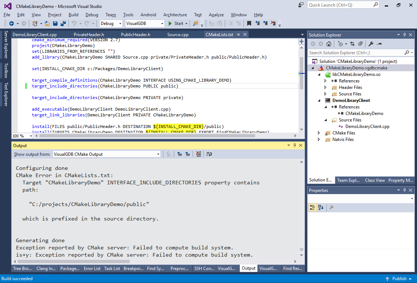Screen dimensions: 417x283
Task: Expand the CMake Files node
Action: pos(319,133)
